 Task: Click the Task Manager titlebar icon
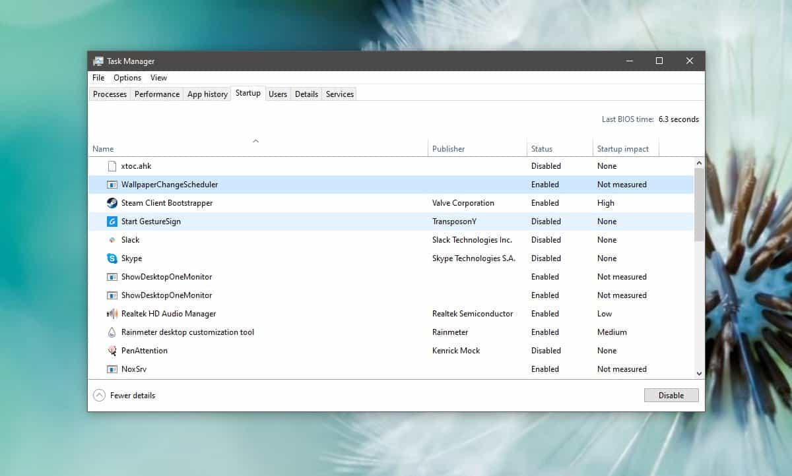[98, 61]
